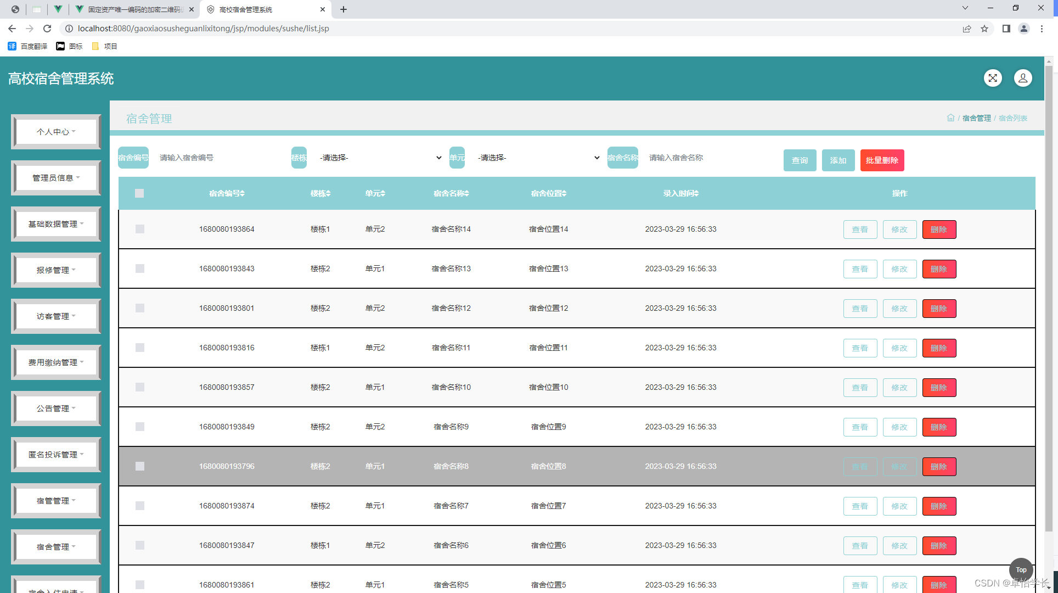Check the row for 宿舍名称14

coord(140,229)
